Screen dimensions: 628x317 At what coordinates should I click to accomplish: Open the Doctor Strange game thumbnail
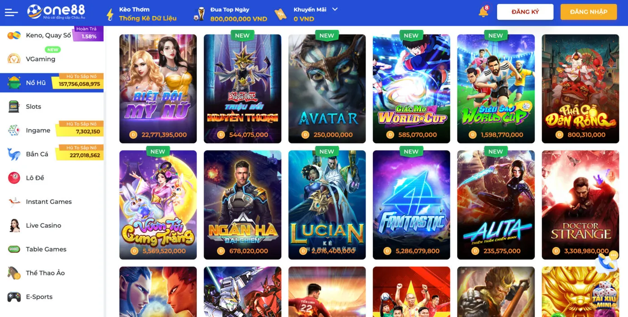580,205
